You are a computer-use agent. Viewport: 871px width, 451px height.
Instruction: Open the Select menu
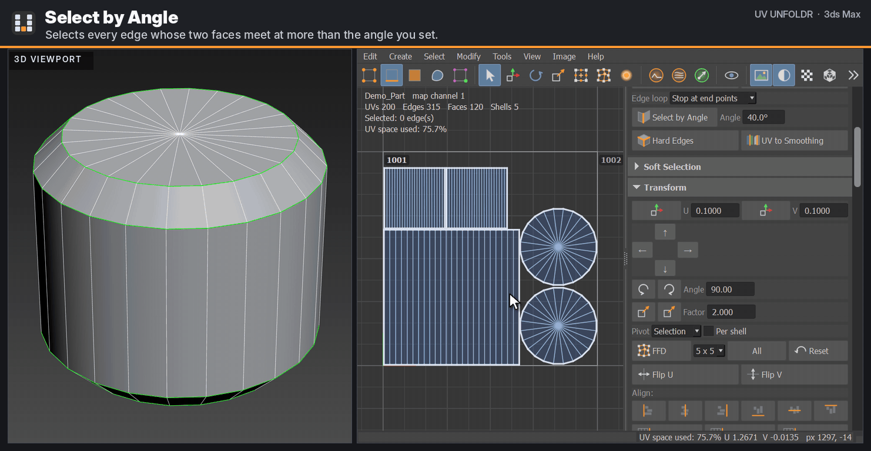(434, 56)
